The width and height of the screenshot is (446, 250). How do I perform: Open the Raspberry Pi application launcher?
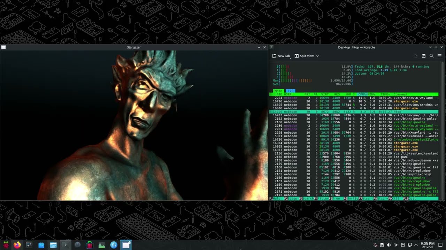pyautogui.click(x=6, y=245)
